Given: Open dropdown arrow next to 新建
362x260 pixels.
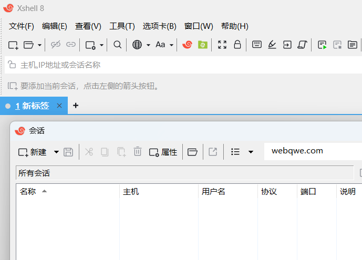Looking at the screenshot, I should pos(56,152).
